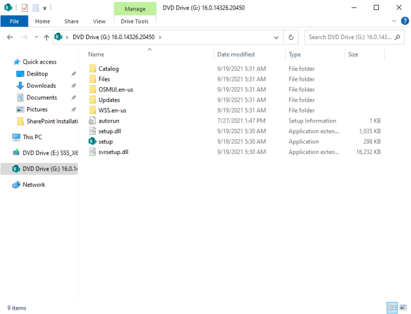The width and height of the screenshot is (411, 314).
Task: Switch to large icons view
Action: [x=402, y=308]
